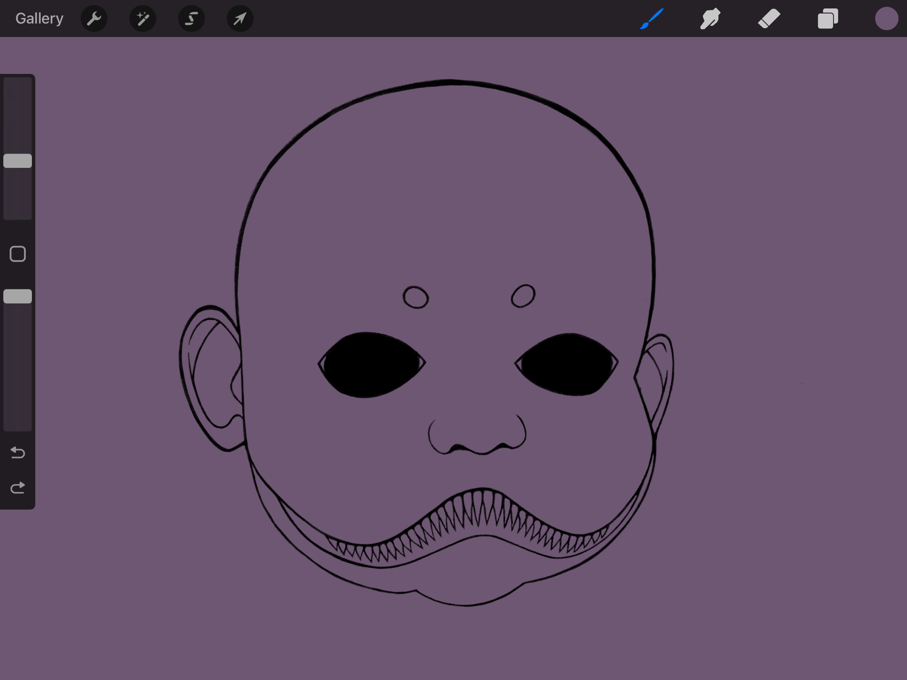Select the Eraser tool

pyautogui.click(x=769, y=19)
